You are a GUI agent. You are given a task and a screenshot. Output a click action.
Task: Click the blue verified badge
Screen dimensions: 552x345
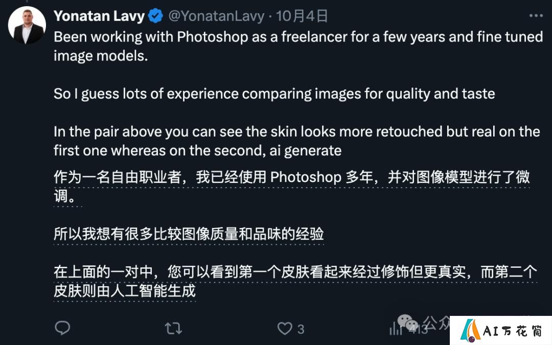pos(155,16)
